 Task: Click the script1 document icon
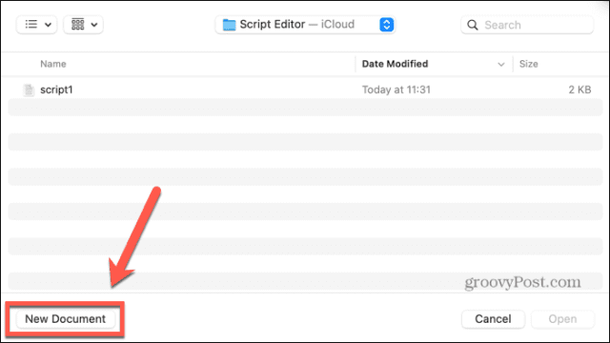tap(29, 90)
